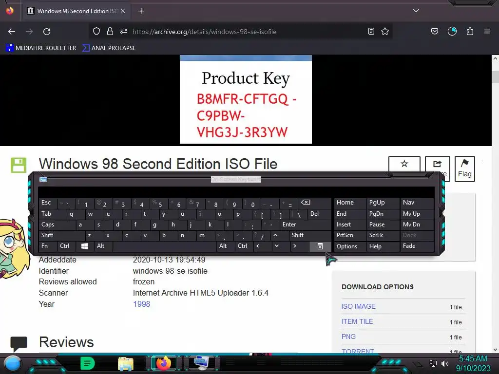Click the on-screen keyboard space bar
This screenshot has height=374, width=499.
click(x=165, y=246)
